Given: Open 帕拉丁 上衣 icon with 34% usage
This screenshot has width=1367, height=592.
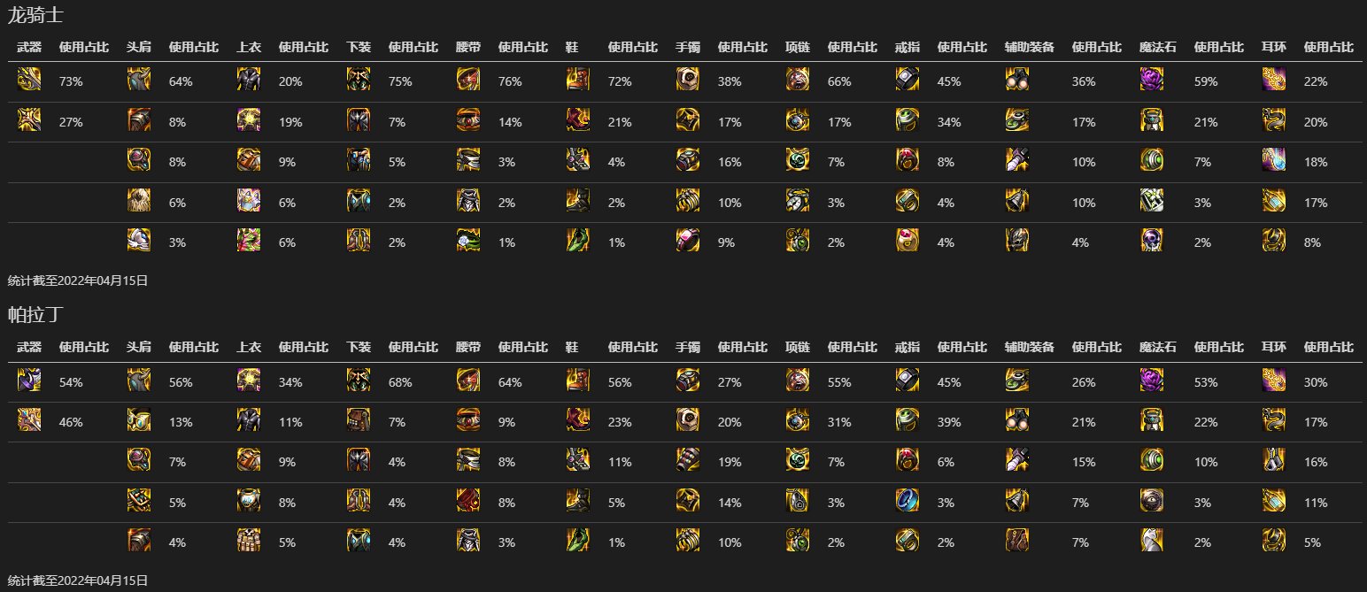Looking at the screenshot, I should pyautogui.click(x=249, y=381).
